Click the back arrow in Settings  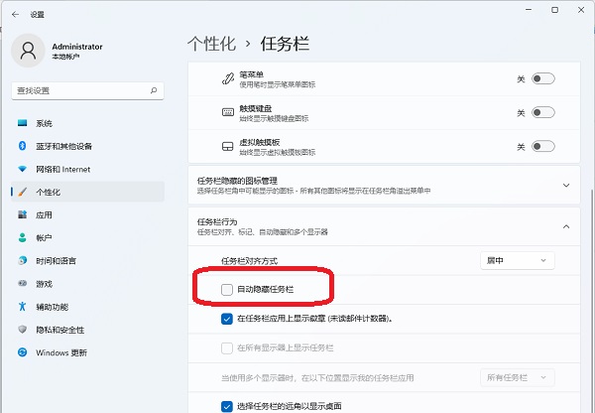coord(15,15)
